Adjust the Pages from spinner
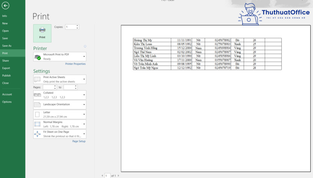This screenshot has height=178, width=313. pyautogui.click(x=55, y=87)
